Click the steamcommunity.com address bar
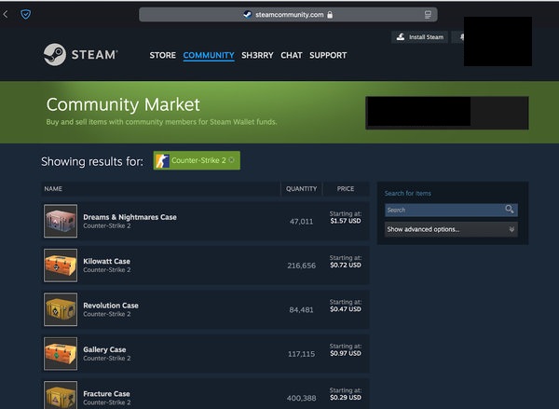The image size is (559, 409). click(x=288, y=15)
